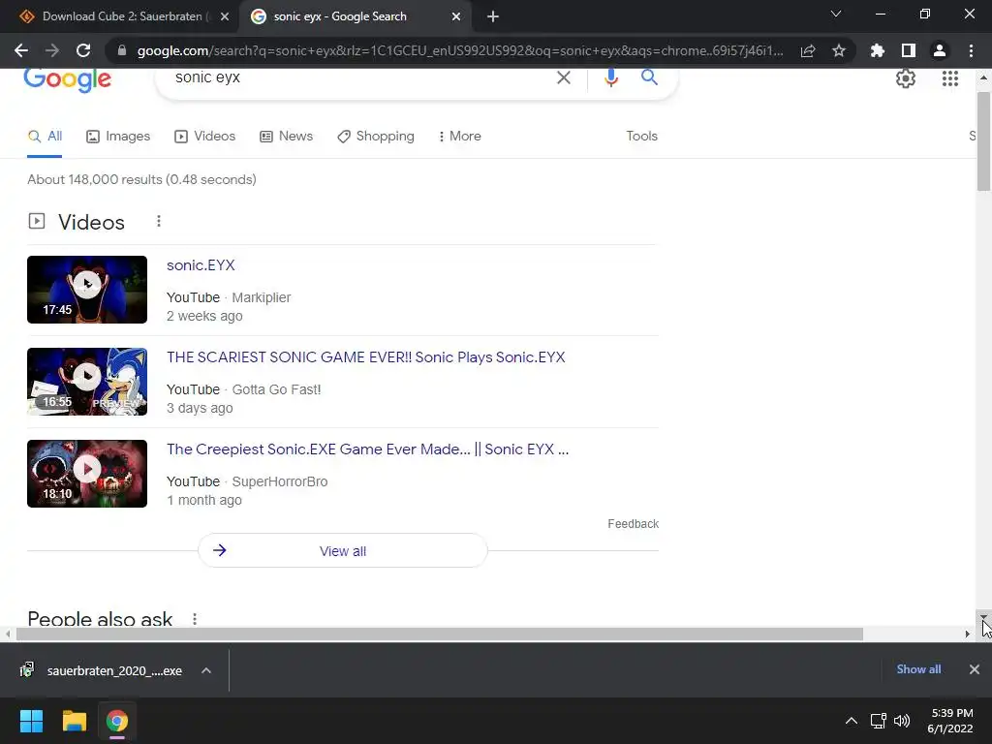Open the clock and date panel

(951, 721)
